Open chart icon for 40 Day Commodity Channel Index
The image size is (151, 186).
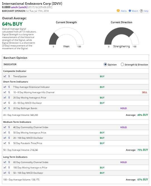click(x=5, y=127)
